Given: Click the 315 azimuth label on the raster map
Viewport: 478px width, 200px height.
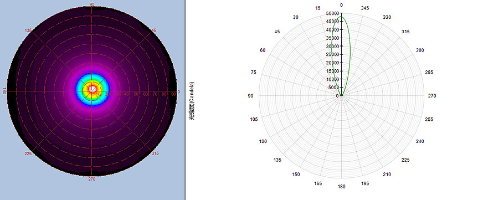Looking at the screenshot, I should 155,153.
